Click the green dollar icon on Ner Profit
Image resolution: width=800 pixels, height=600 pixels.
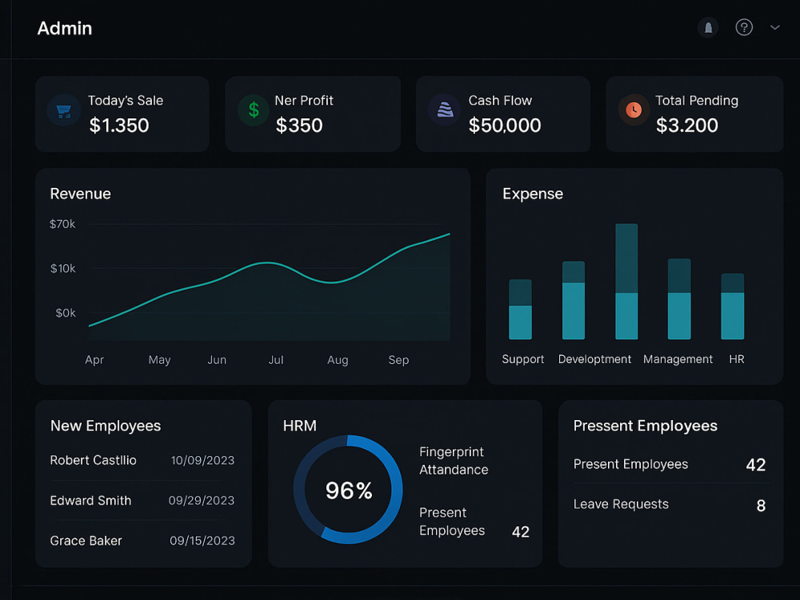point(254,110)
